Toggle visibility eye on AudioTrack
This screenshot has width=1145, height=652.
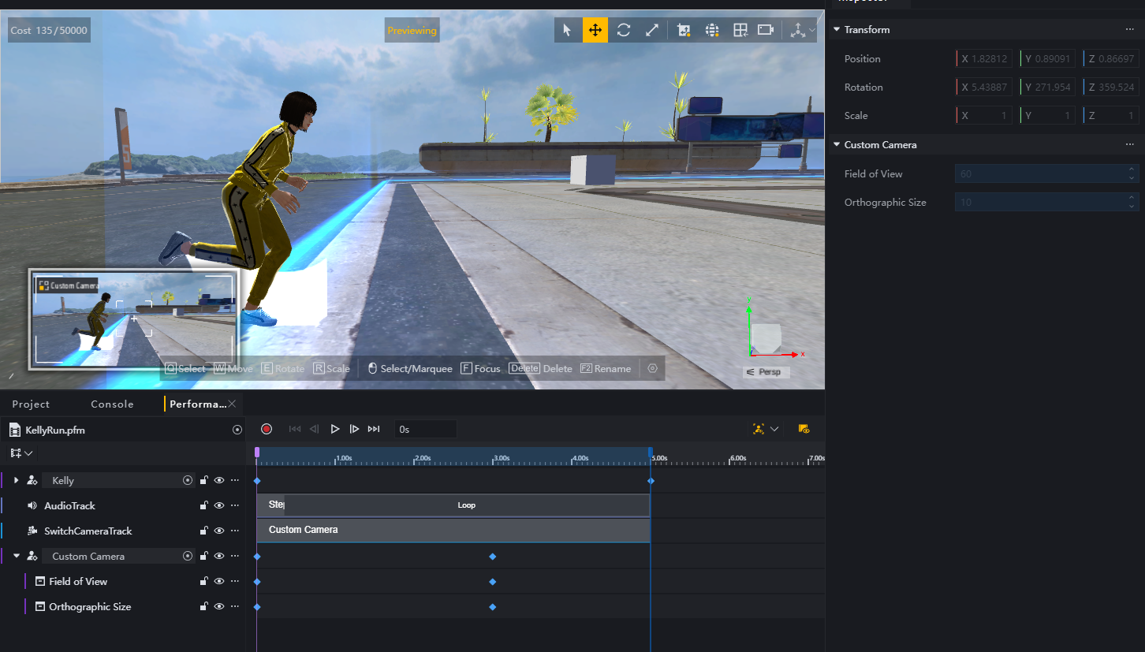point(219,505)
